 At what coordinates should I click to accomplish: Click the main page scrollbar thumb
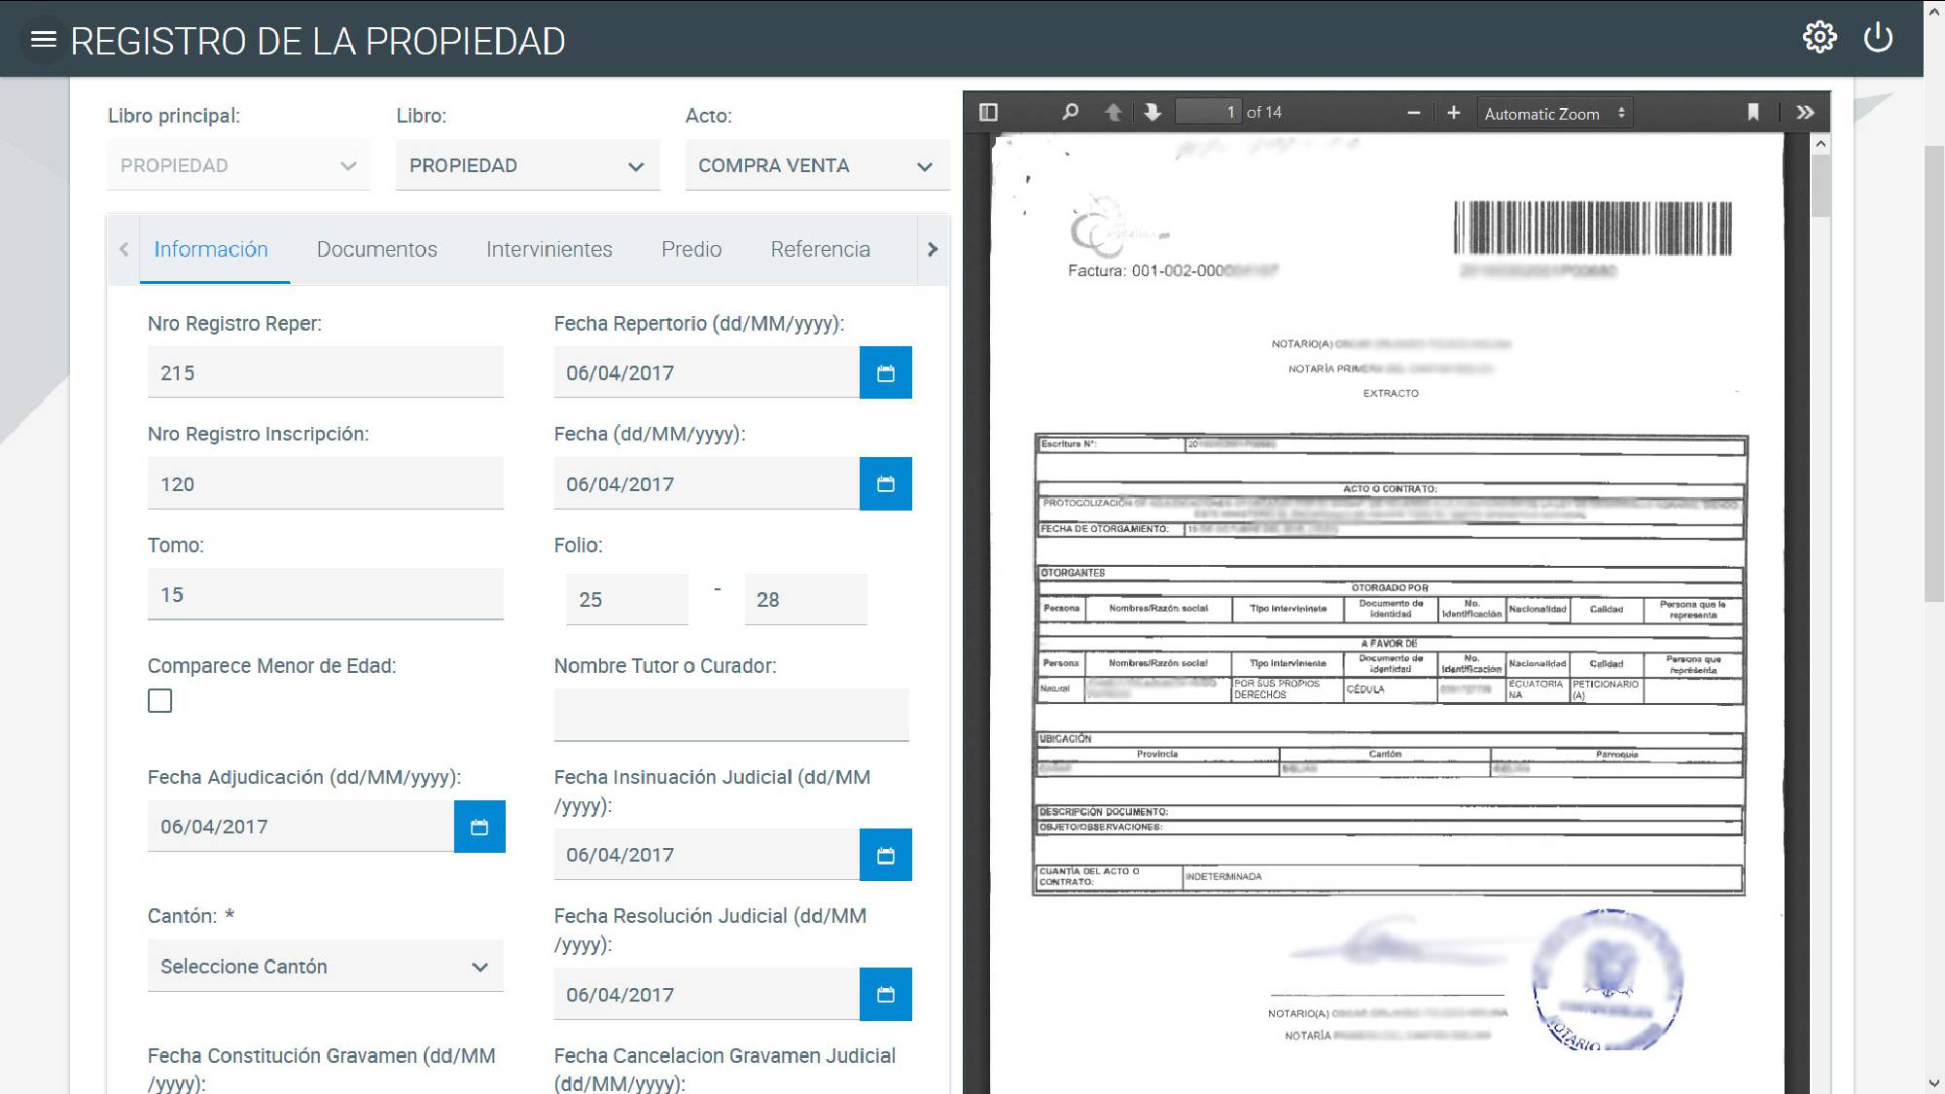point(1934,373)
